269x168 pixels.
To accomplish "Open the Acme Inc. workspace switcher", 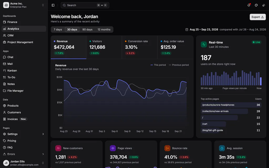I will [24, 5].
